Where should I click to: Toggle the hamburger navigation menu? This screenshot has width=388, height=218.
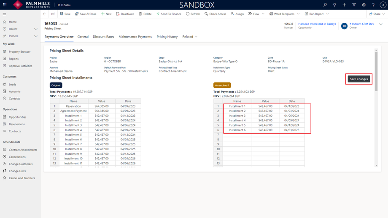point(5,14)
